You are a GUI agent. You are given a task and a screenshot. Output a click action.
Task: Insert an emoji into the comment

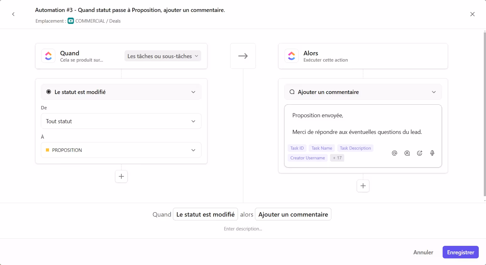coord(420,153)
